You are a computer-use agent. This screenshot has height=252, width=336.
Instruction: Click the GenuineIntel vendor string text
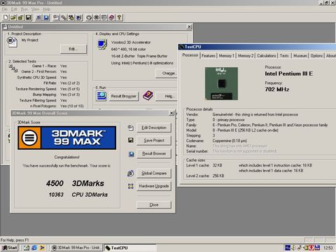click(x=255, y=114)
